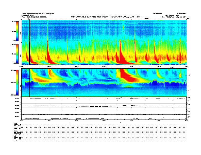Click the RAD2 vertical axis label
Viewport: 201px width, 155px height.
click(20, 33)
